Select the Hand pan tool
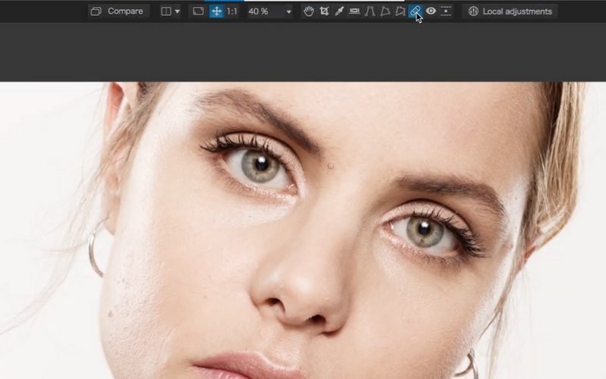The width and height of the screenshot is (606, 379). pos(309,11)
